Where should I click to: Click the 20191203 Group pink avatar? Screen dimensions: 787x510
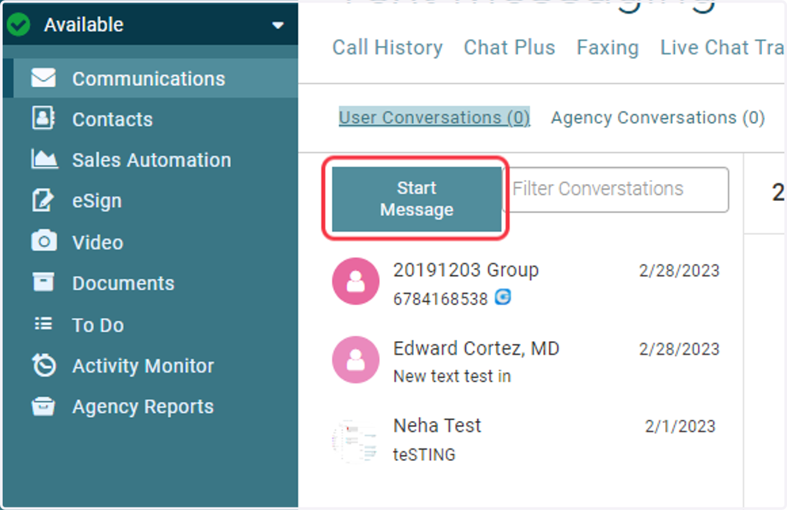[x=355, y=281]
